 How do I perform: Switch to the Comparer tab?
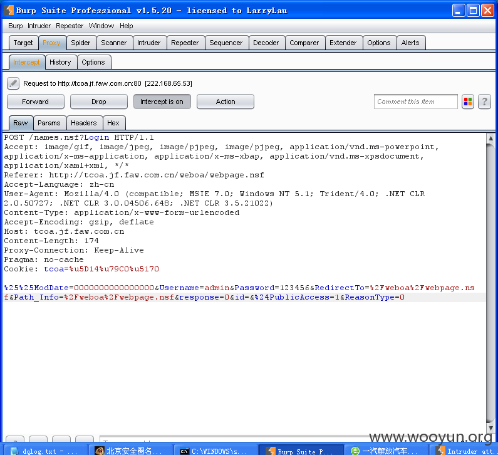coord(304,43)
